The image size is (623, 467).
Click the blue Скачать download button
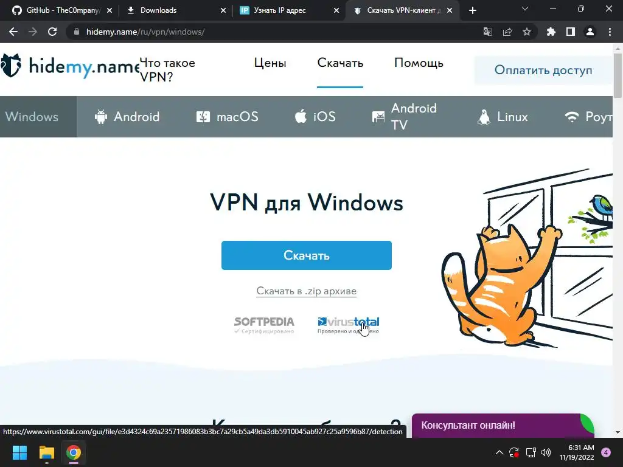click(307, 255)
